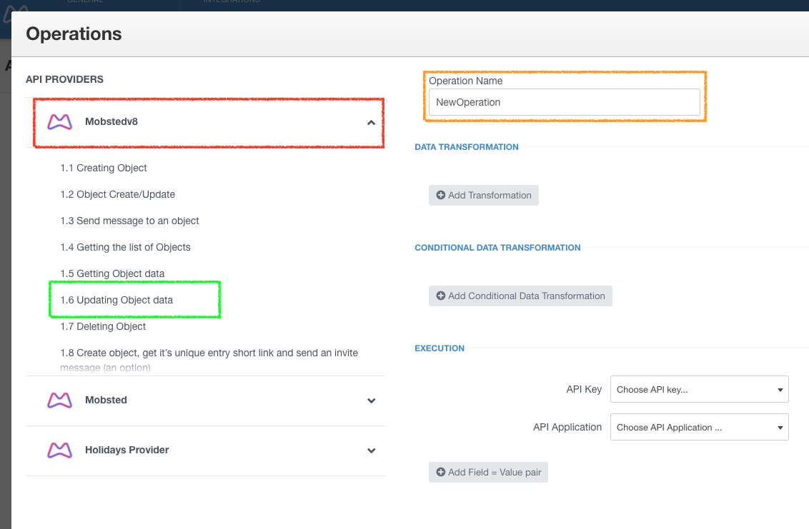The width and height of the screenshot is (809, 529).
Task: Select 1.7 Deleting Object operation
Action: (x=103, y=326)
